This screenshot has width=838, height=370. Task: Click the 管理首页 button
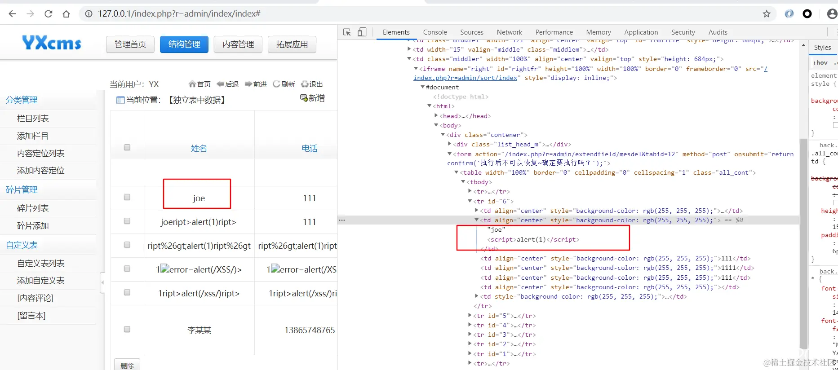(x=130, y=44)
